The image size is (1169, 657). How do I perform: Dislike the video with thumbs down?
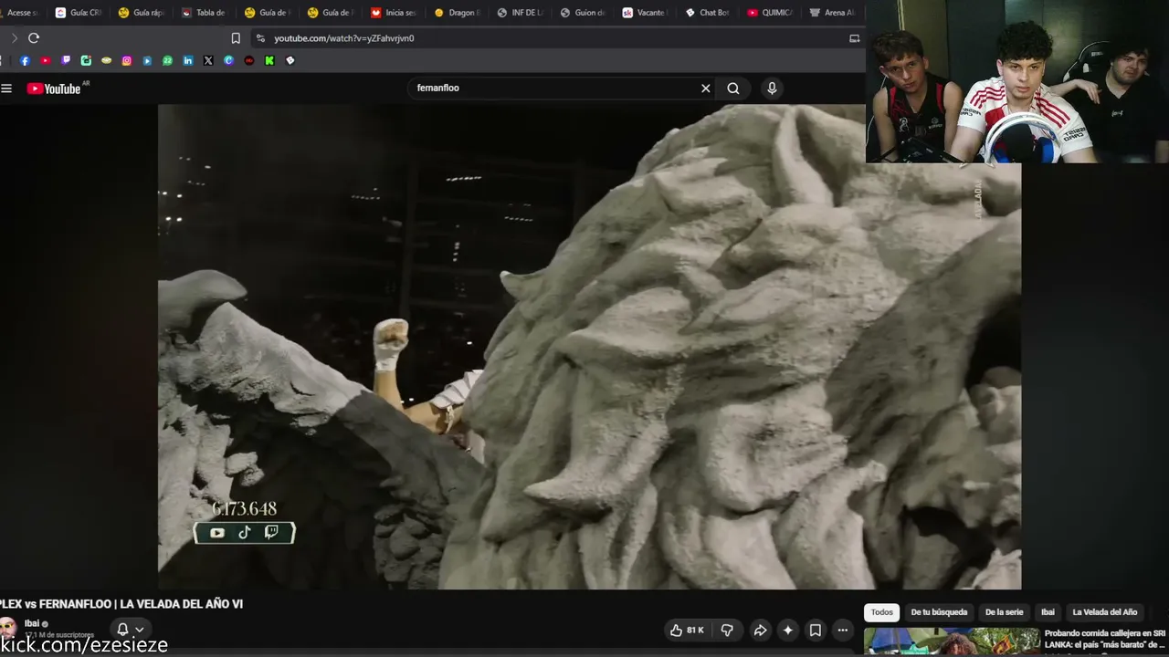[727, 630]
